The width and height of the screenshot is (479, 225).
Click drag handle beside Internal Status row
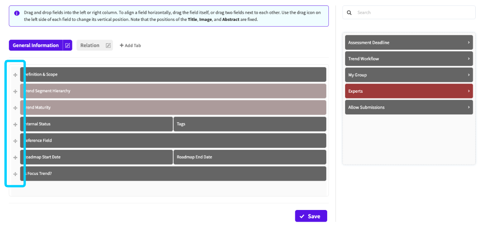(x=15, y=124)
